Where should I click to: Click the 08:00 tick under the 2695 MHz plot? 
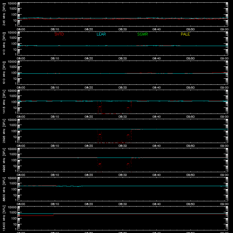[x=21, y=146]
